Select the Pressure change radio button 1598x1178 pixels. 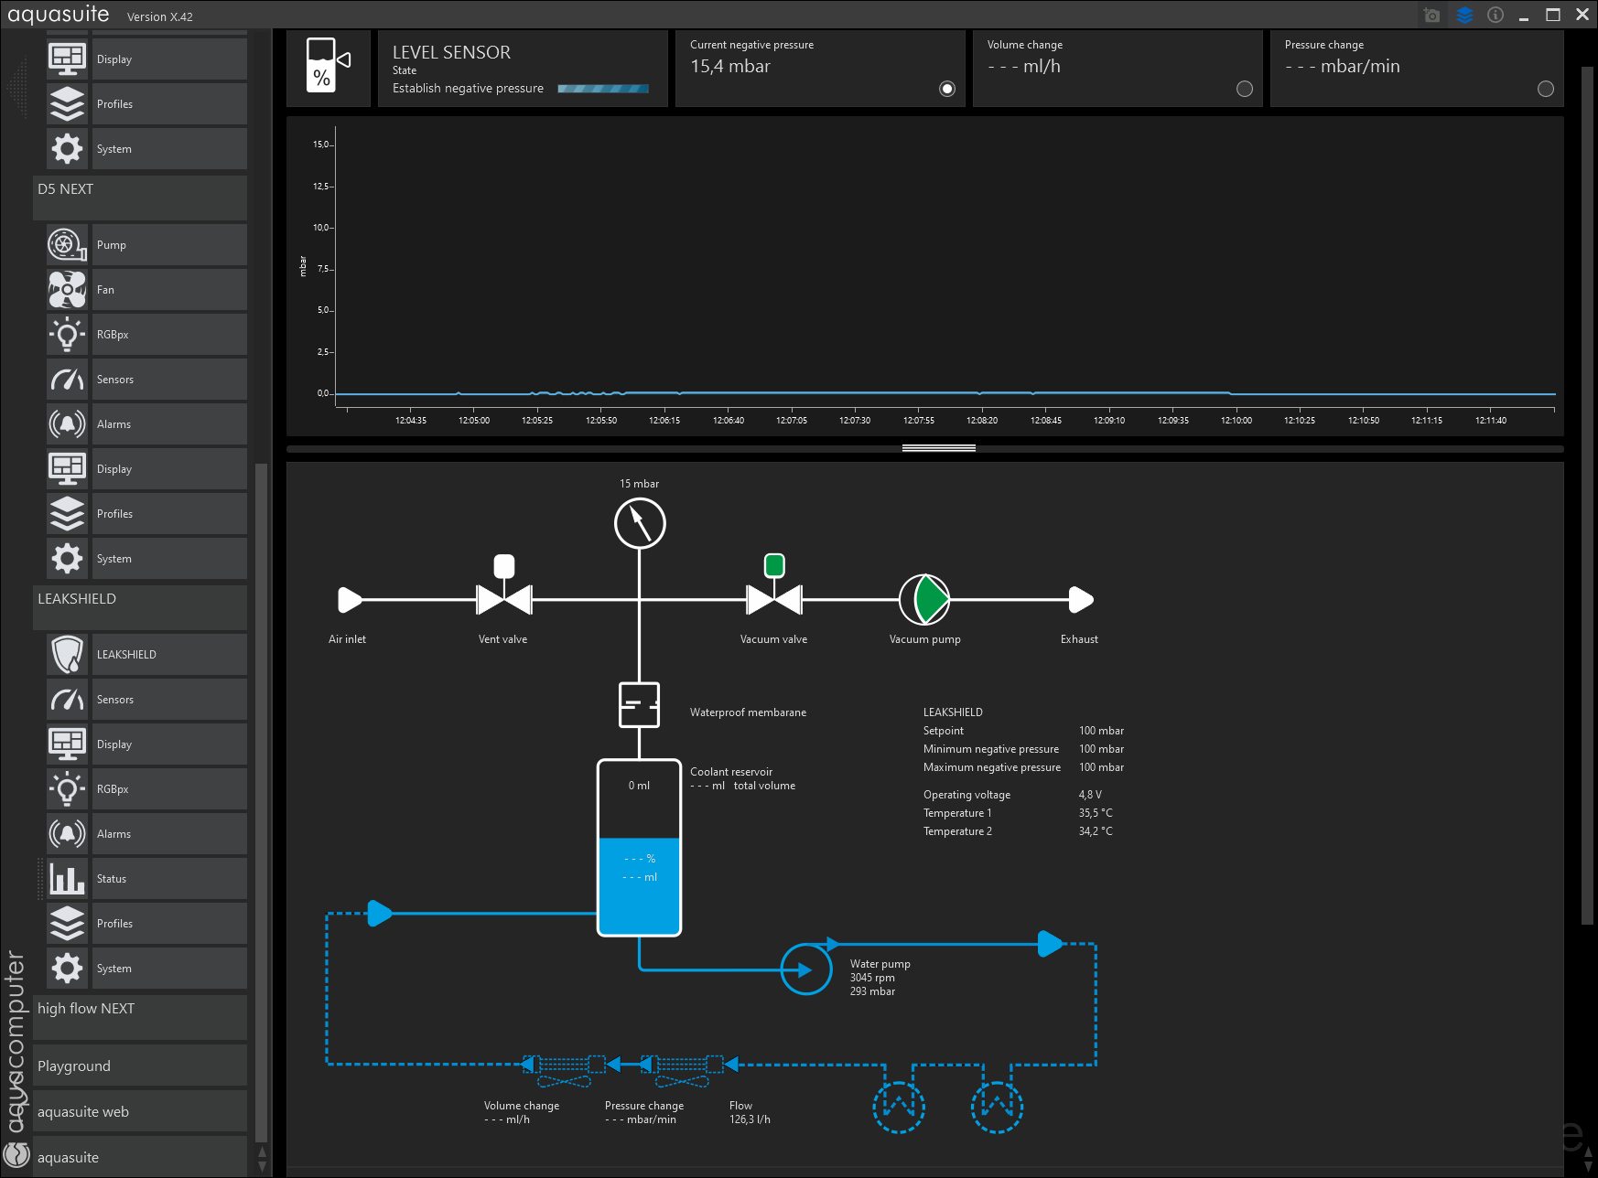[x=1546, y=89]
